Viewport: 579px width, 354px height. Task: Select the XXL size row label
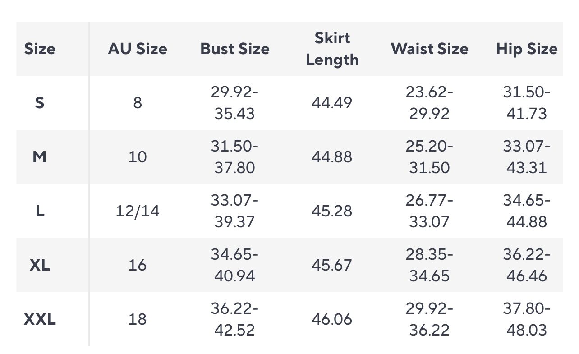(x=40, y=319)
